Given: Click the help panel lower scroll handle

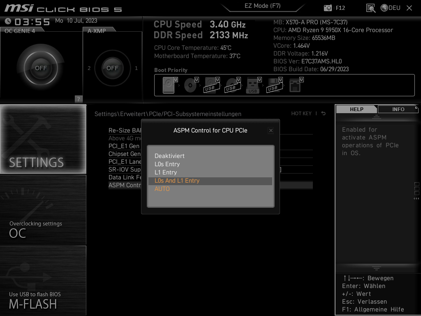Looking at the screenshot, I should (x=377, y=268).
